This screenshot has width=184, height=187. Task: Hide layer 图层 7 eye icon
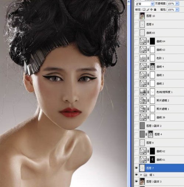coord(137,168)
